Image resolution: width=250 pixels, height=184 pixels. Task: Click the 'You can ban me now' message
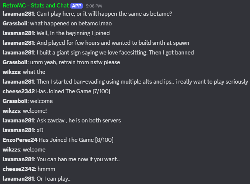click(78, 159)
